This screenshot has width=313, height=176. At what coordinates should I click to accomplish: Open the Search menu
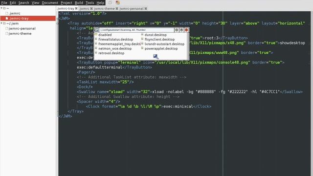24,3
